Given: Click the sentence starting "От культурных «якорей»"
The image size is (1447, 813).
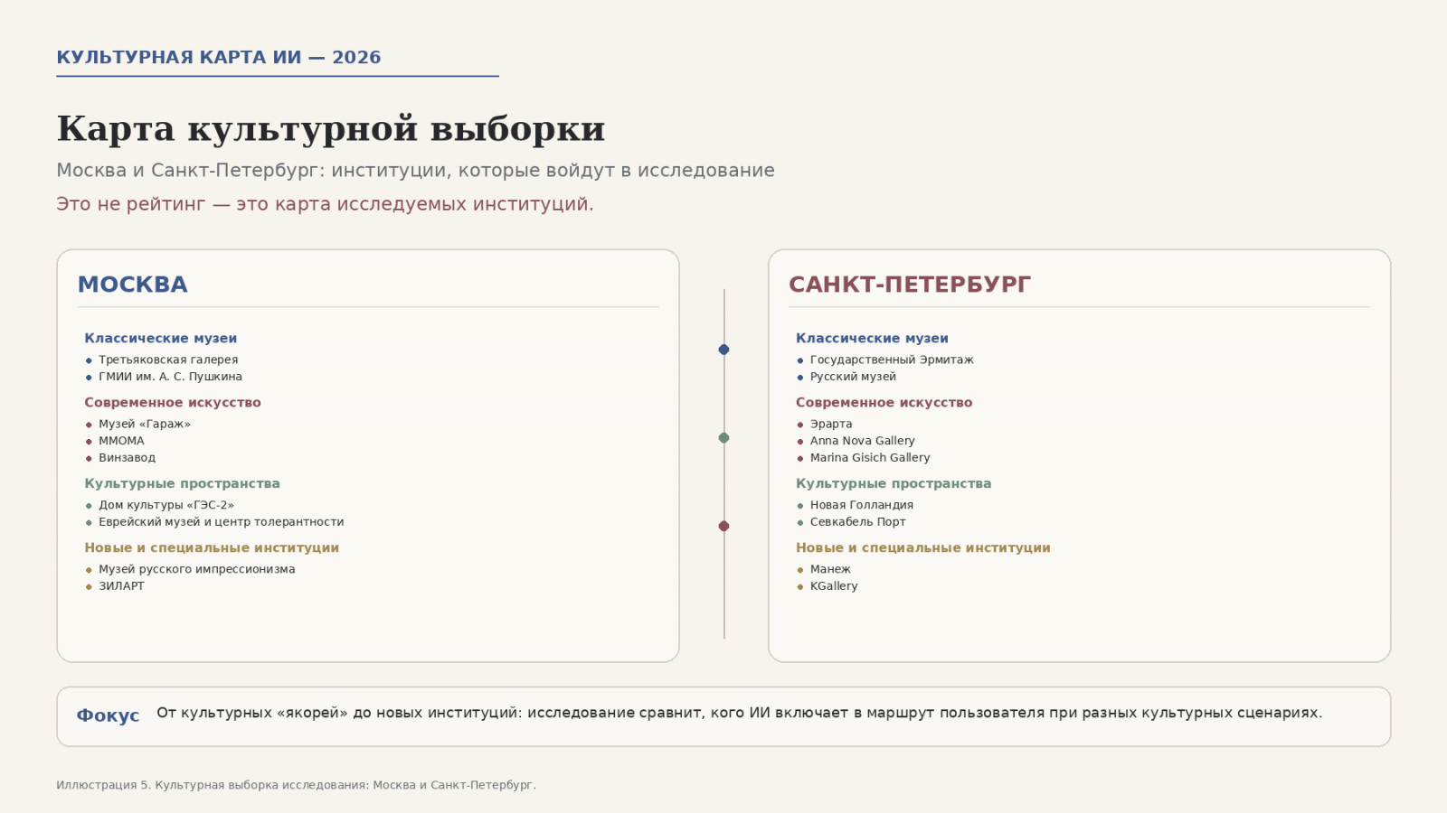Looking at the screenshot, I should click(739, 713).
